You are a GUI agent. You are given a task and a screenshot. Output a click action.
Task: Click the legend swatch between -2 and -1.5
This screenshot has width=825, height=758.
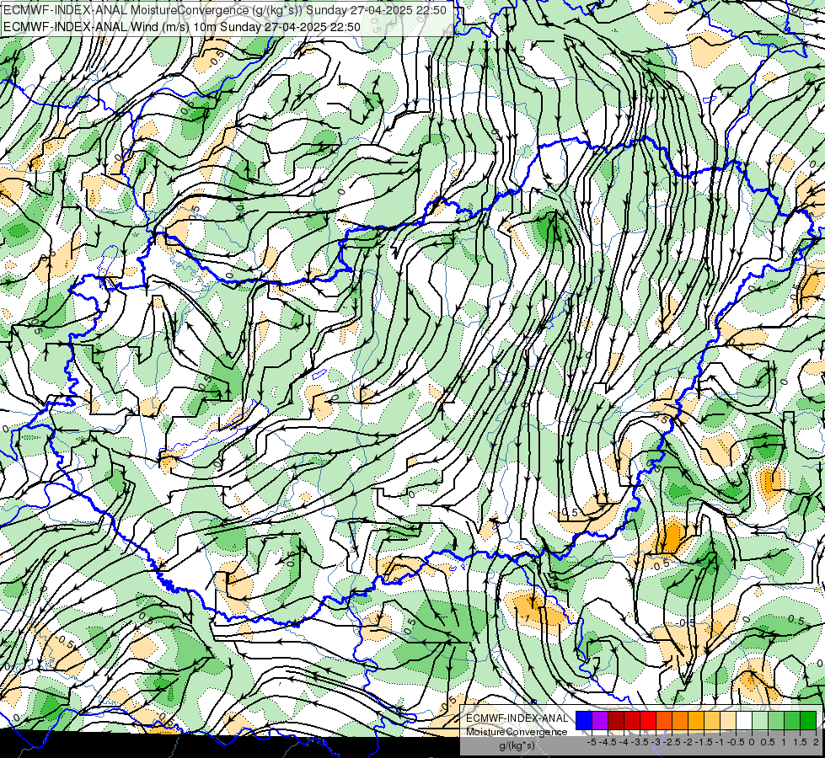point(696,720)
